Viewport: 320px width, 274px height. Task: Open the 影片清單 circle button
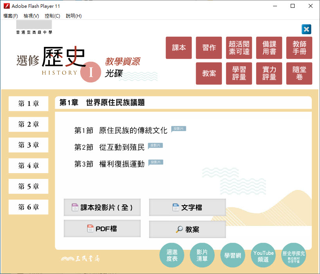click(x=202, y=256)
